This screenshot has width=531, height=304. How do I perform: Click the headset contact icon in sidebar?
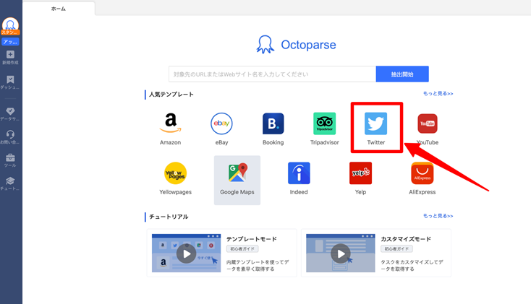[10, 134]
